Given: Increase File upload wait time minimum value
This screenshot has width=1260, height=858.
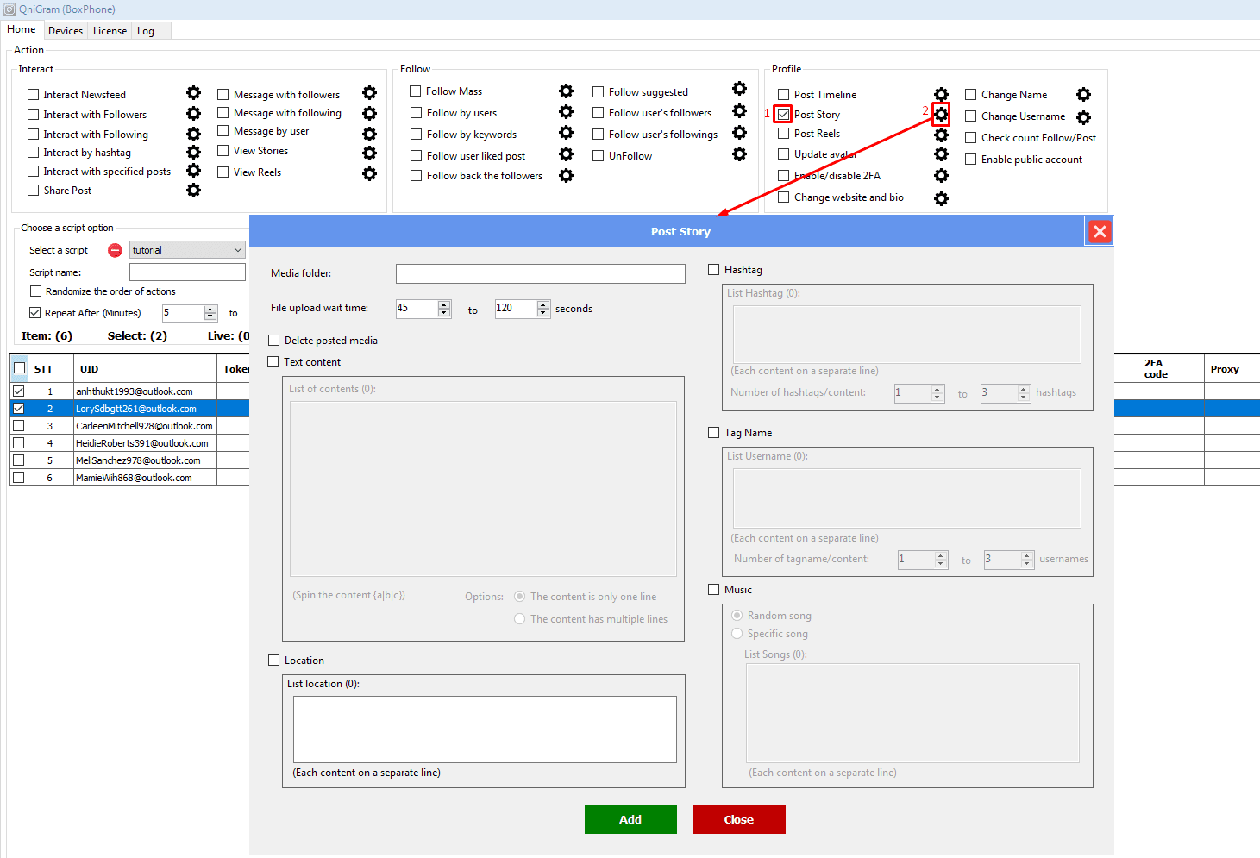Looking at the screenshot, I should tap(444, 304).
